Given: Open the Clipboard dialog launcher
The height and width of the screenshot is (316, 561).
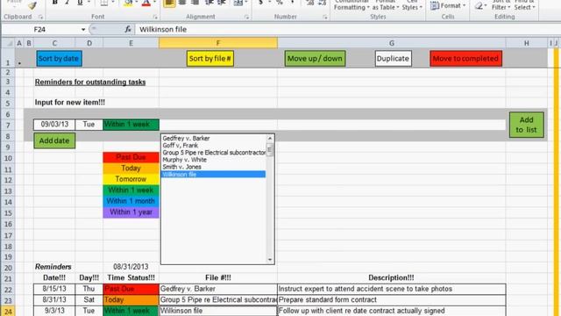Looking at the screenshot, I should 40,17.
